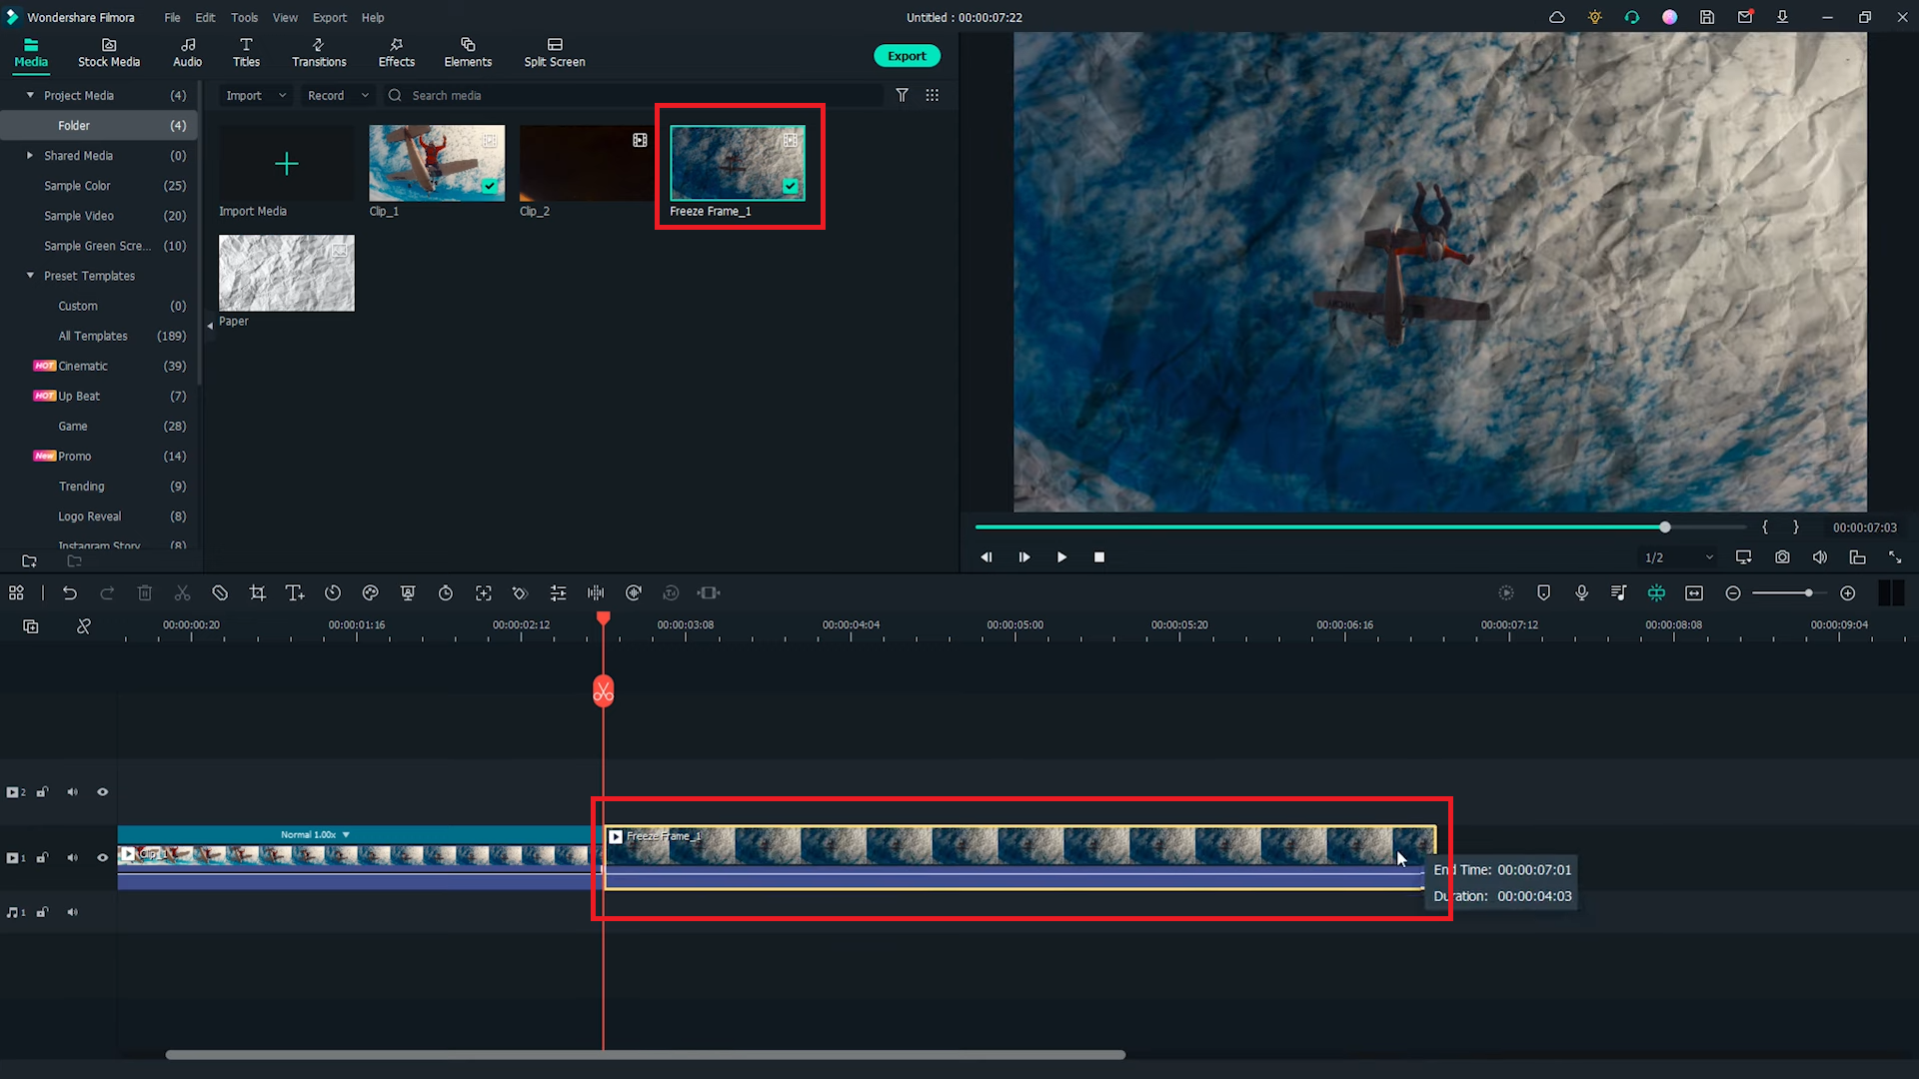Screen dimensions: 1919x1079
Task: Click the Effects tab in toolbar
Action: pos(396,53)
